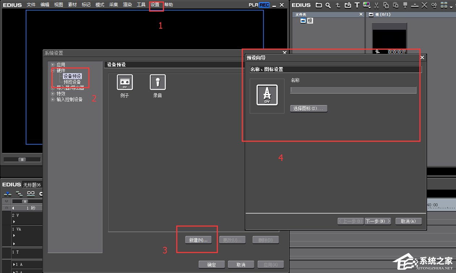
Task: Click the 名称 name input field
Action: pos(353,90)
